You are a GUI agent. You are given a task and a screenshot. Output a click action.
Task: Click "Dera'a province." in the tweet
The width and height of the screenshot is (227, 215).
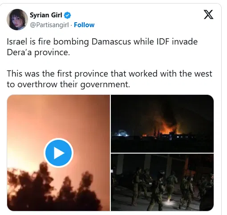[x=38, y=53]
